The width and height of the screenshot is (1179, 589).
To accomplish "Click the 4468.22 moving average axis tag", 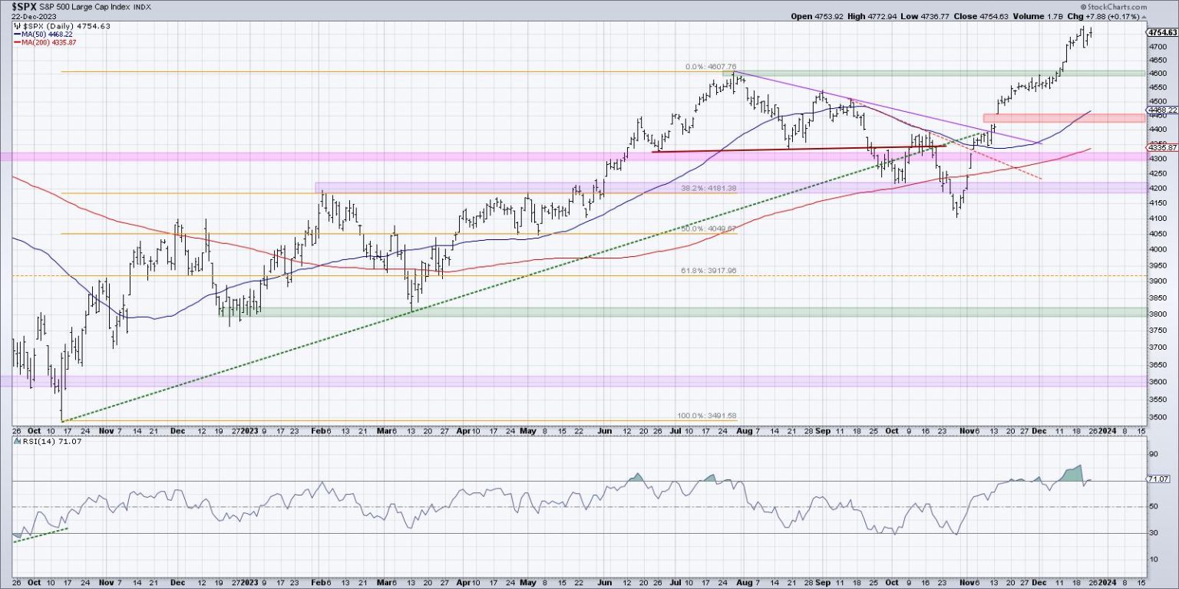I will pyautogui.click(x=1161, y=110).
